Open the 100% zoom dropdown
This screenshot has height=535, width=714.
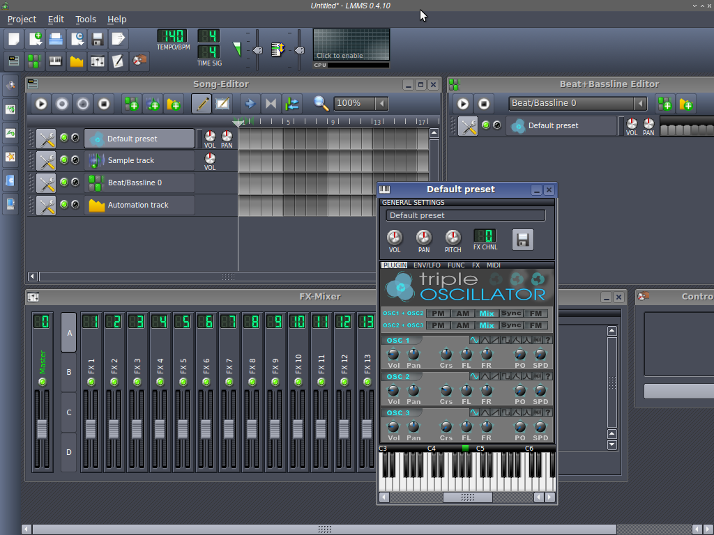click(x=381, y=104)
